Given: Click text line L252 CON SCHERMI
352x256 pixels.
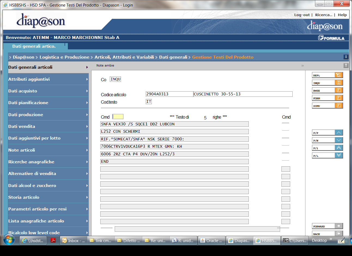Looking at the screenshot, I should (174, 131).
